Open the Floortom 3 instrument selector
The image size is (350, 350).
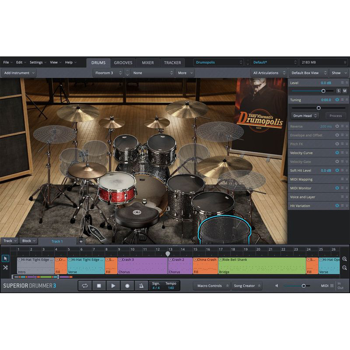[x=108, y=73]
